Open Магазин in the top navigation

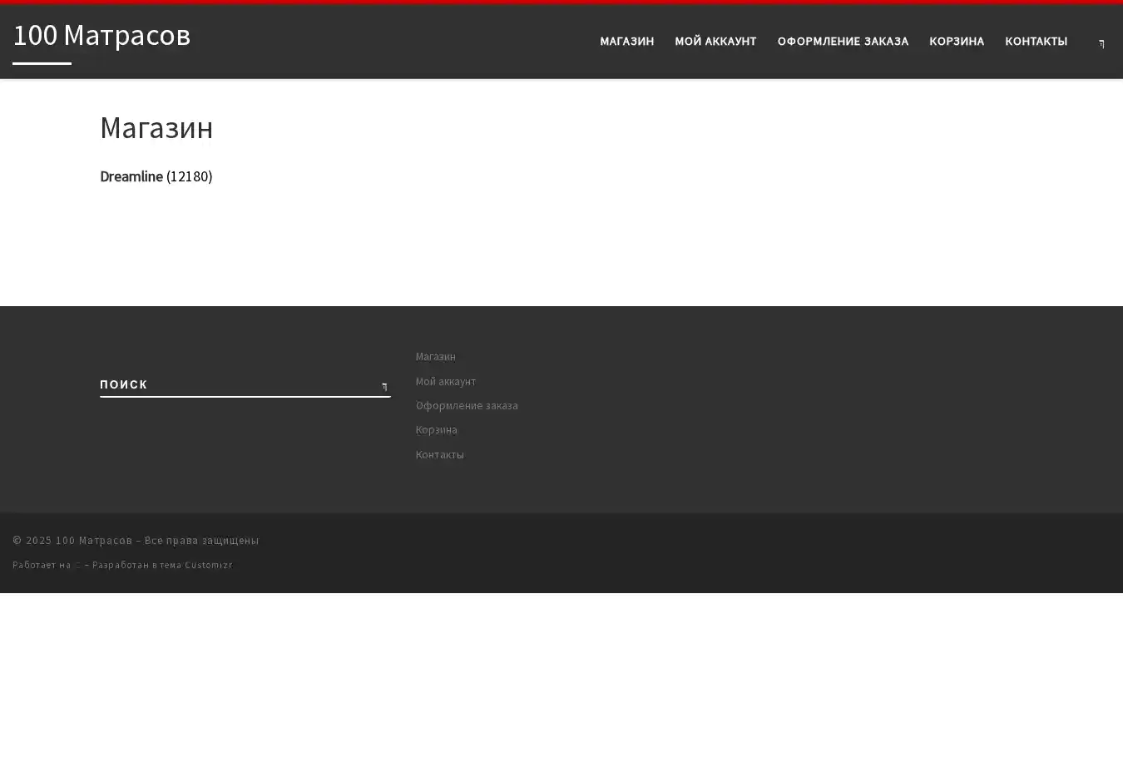(626, 42)
